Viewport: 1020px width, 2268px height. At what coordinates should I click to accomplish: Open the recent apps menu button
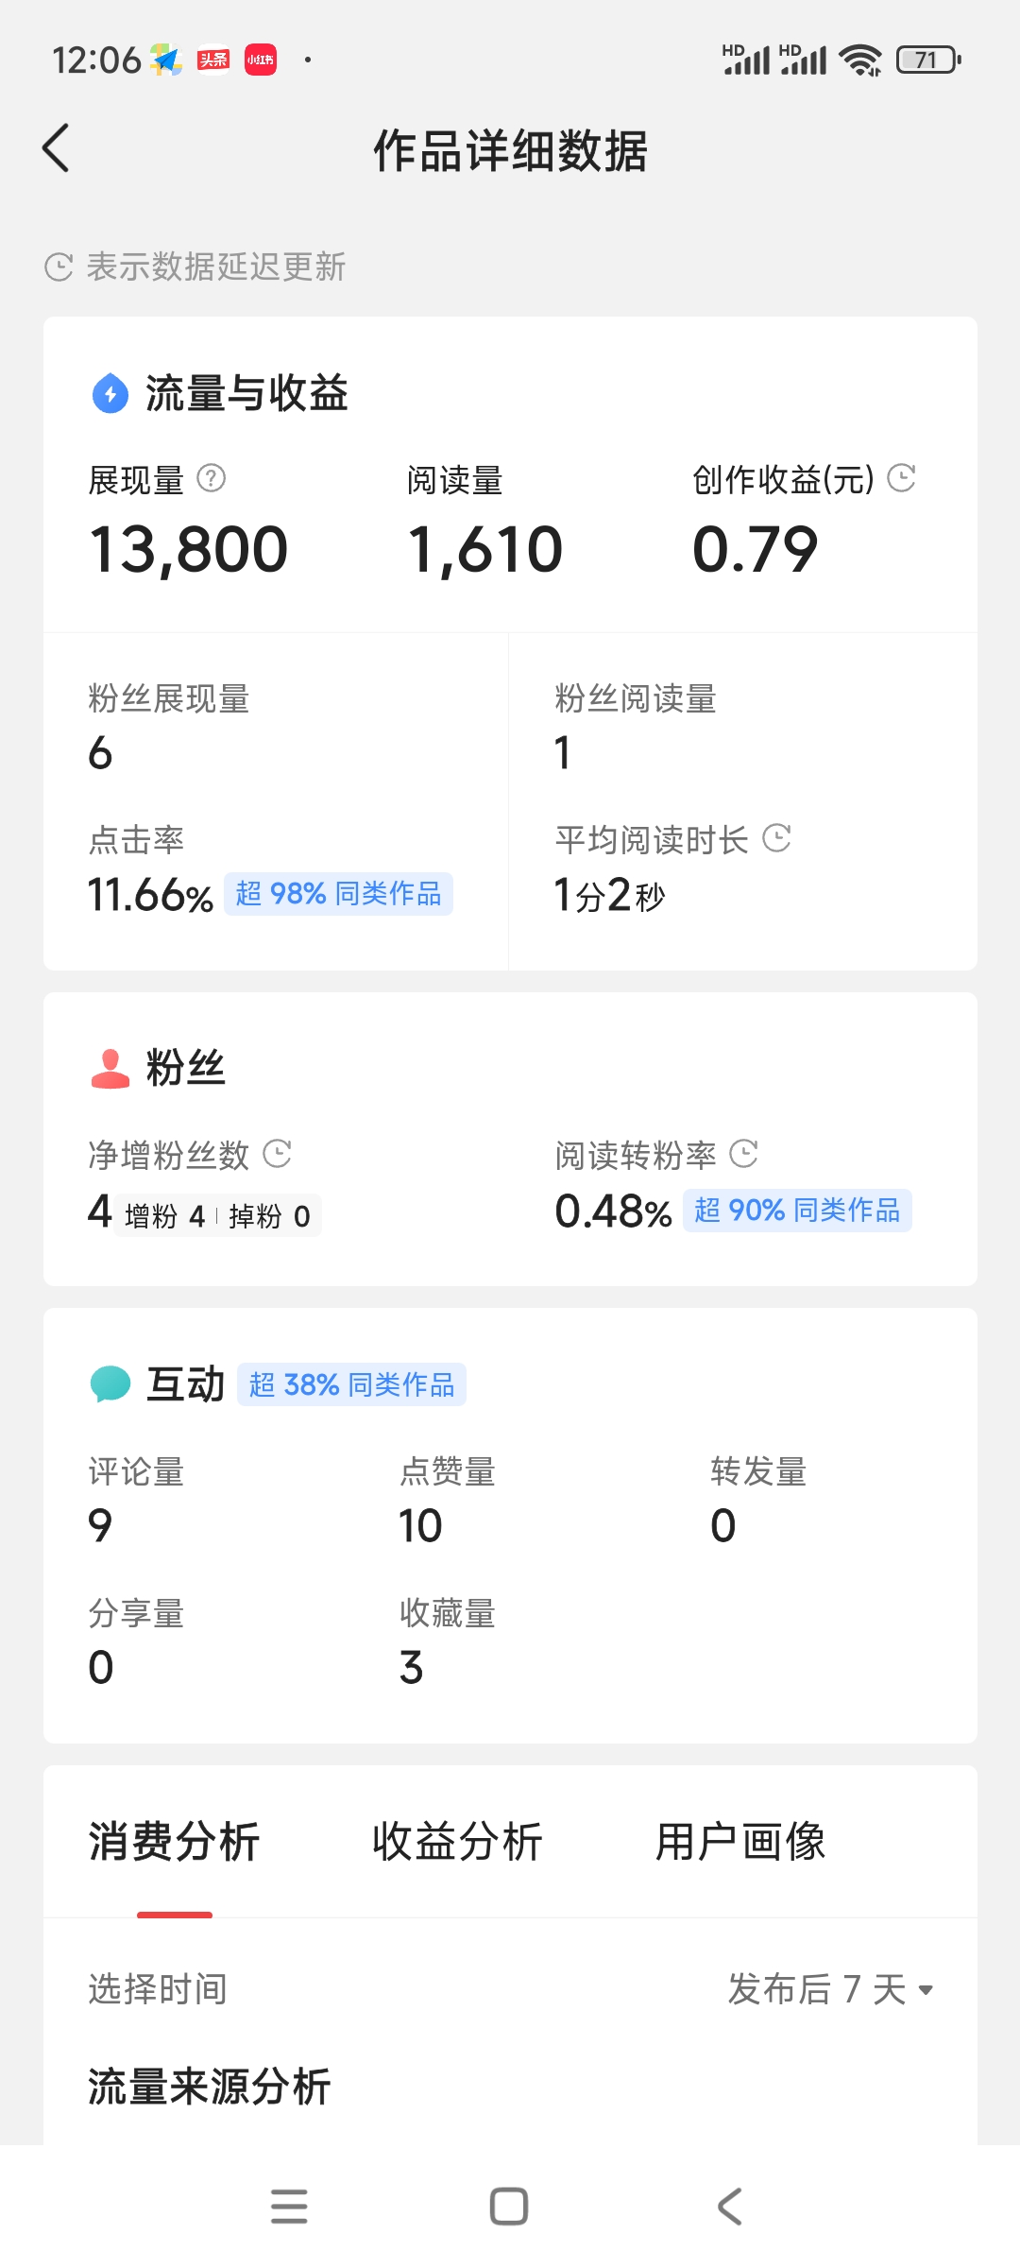click(289, 2207)
